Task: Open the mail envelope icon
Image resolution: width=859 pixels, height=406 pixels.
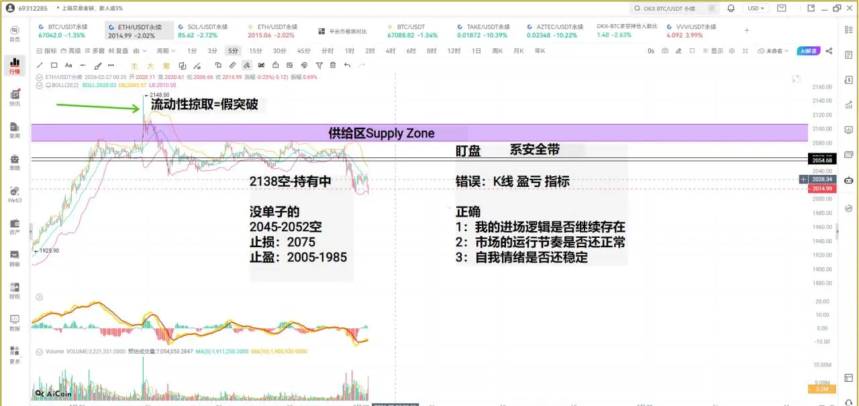Action: pos(781,8)
